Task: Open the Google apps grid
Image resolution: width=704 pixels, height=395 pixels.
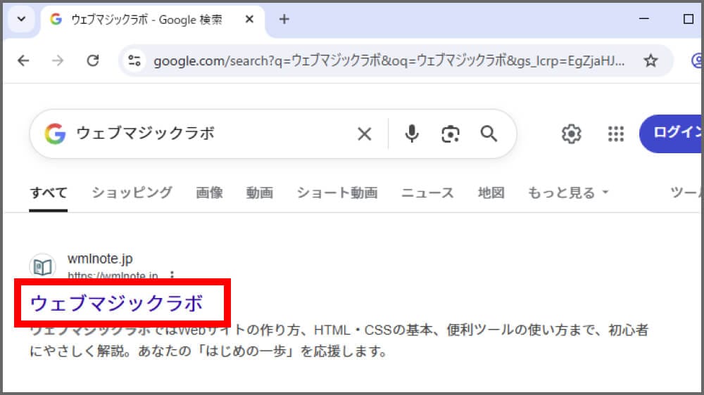Action: [x=616, y=134]
